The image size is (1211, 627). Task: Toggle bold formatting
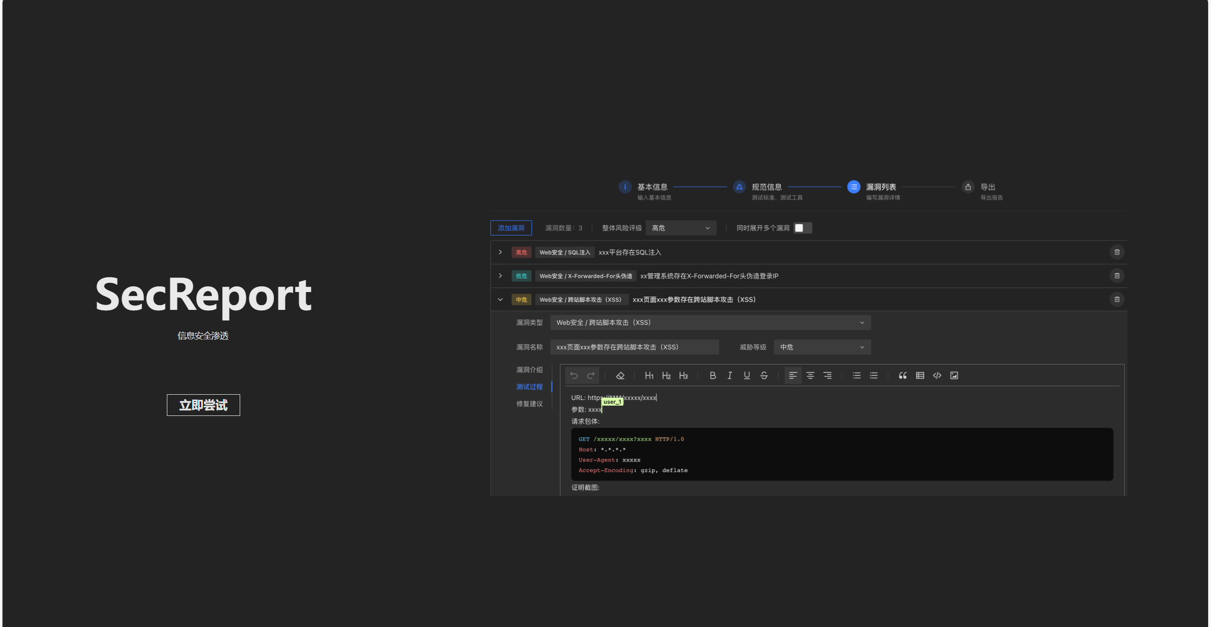[712, 375]
